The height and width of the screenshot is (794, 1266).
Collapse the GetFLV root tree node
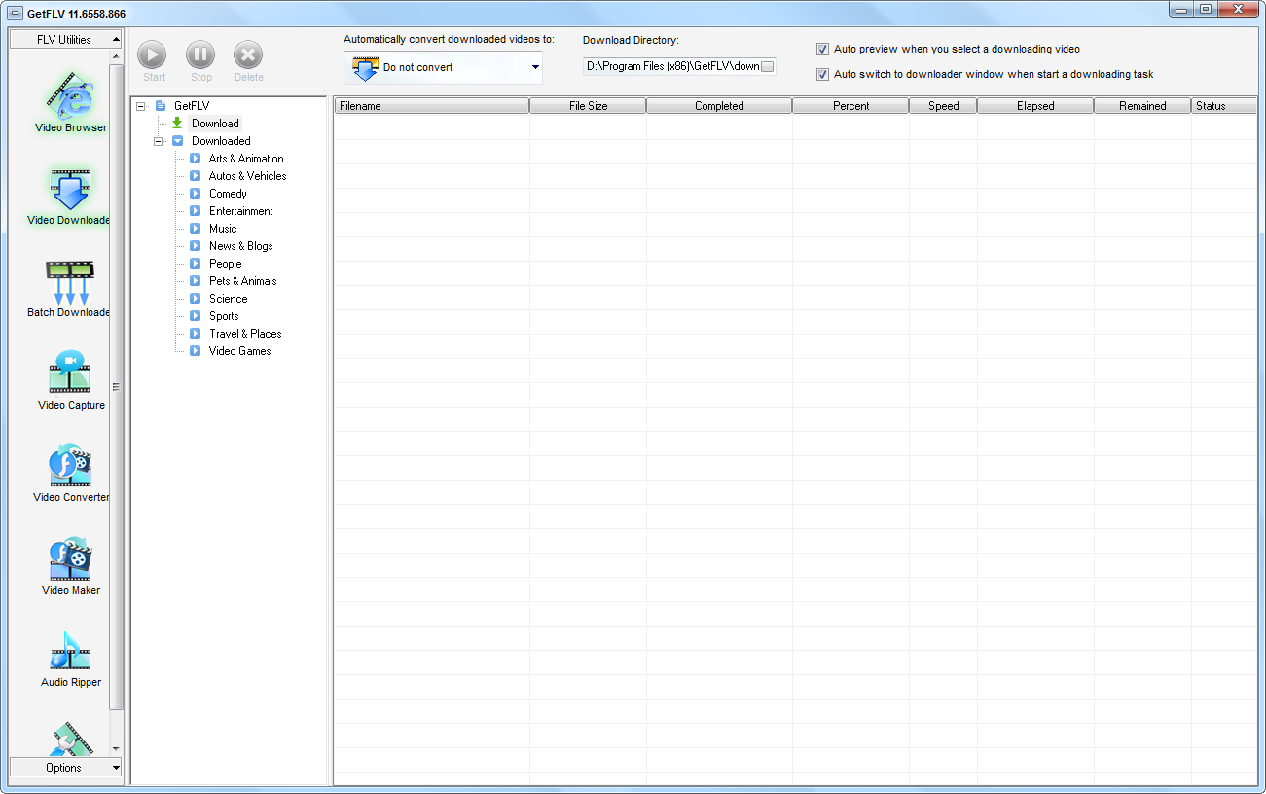[x=141, y=106]
